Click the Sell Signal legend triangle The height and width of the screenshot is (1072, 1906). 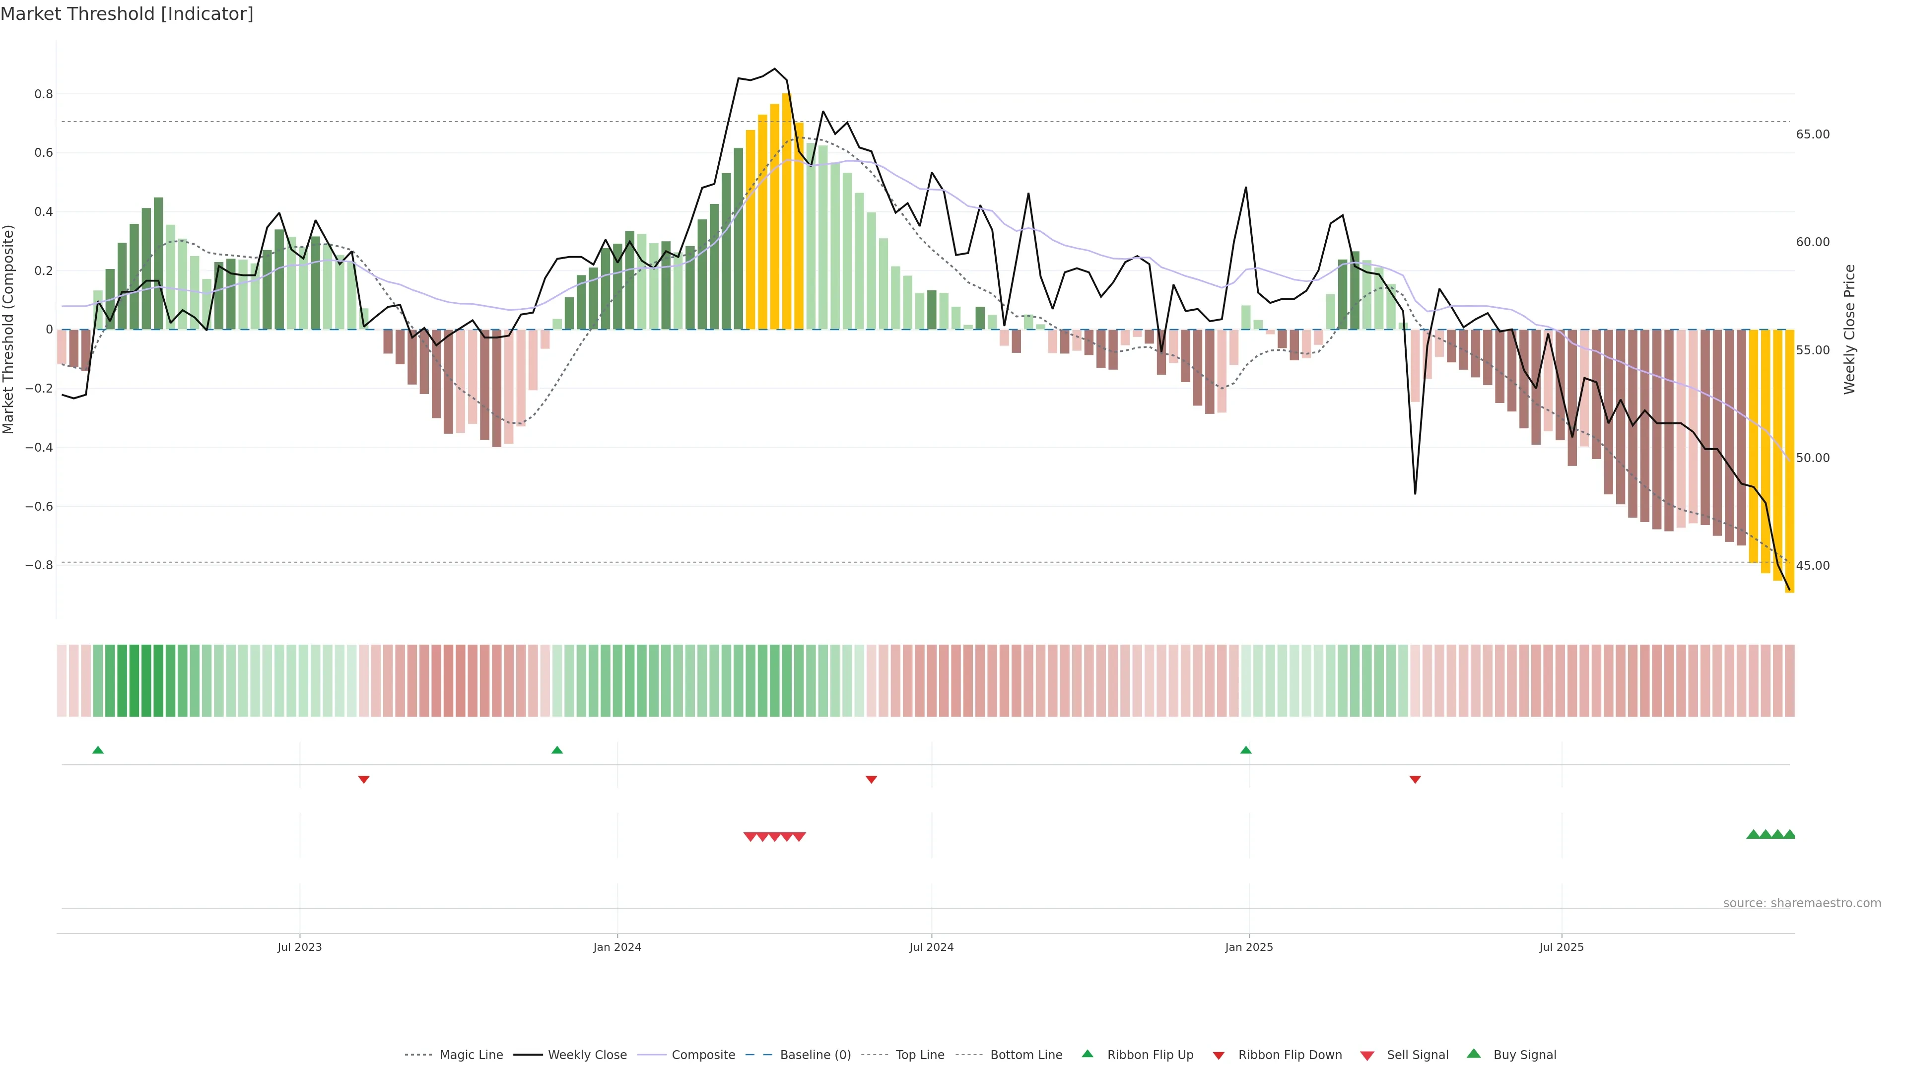[1367, 1056]
